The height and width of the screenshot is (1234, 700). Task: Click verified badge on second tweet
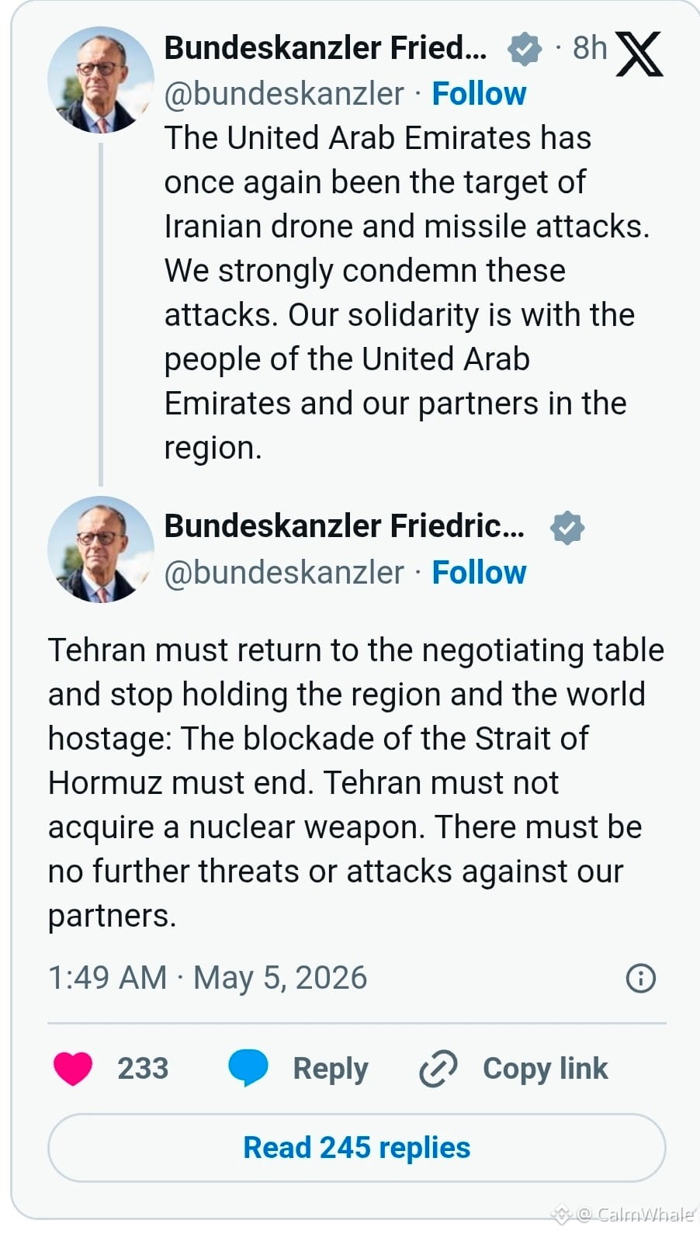point(567,528)
